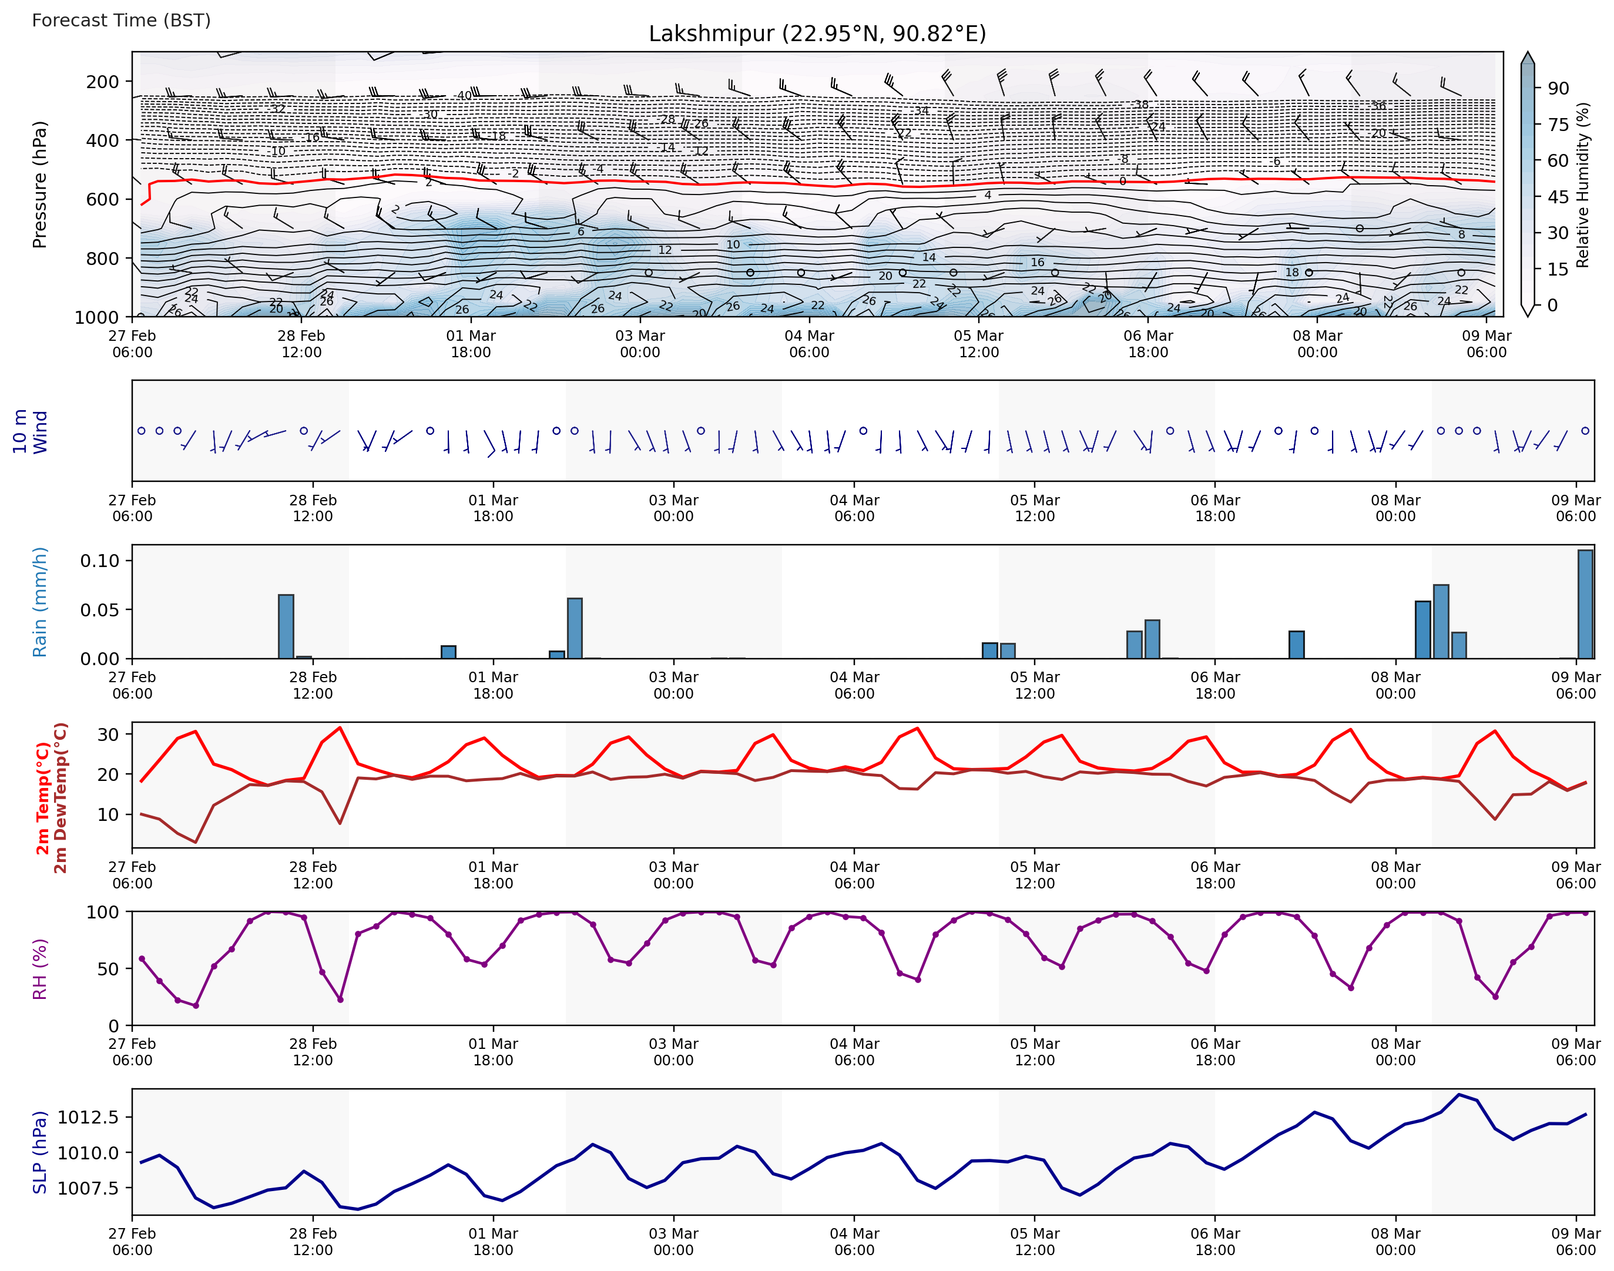
Task: Click the 45 tick on humidity colorbar
Action: tap(1558, 196)
